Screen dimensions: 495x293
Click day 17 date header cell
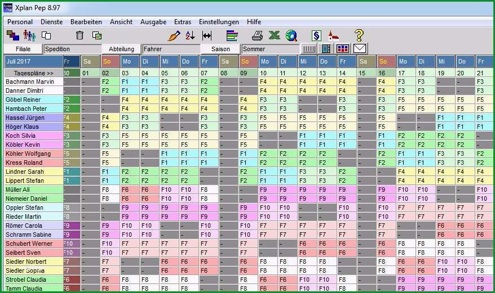[x=406, y=73]
